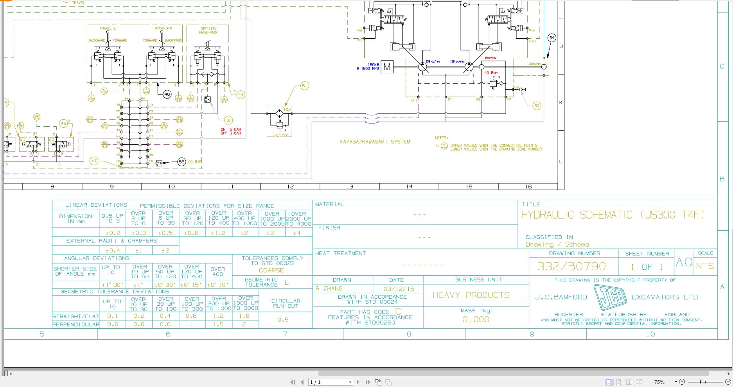Select the book view layout icon
733x387 pixels.
640,382
